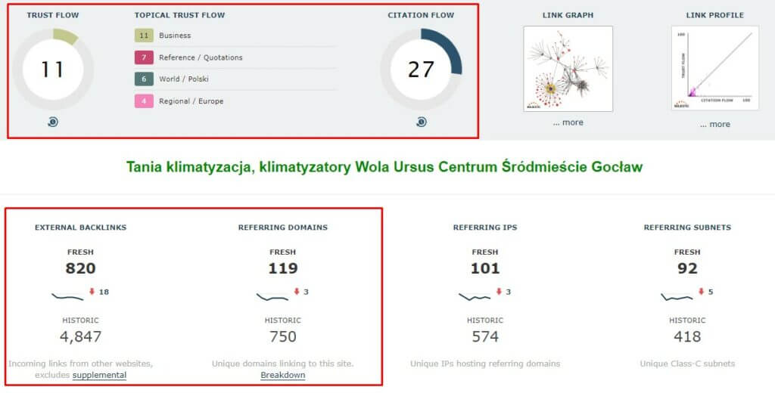Screen dimensions: 775x393
Task: Click the External Backlinks sparkline trend chart
Action: point(68,295)
